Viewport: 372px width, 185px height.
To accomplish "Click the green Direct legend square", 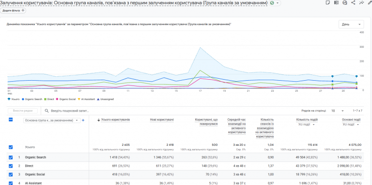I will [46, 99].
